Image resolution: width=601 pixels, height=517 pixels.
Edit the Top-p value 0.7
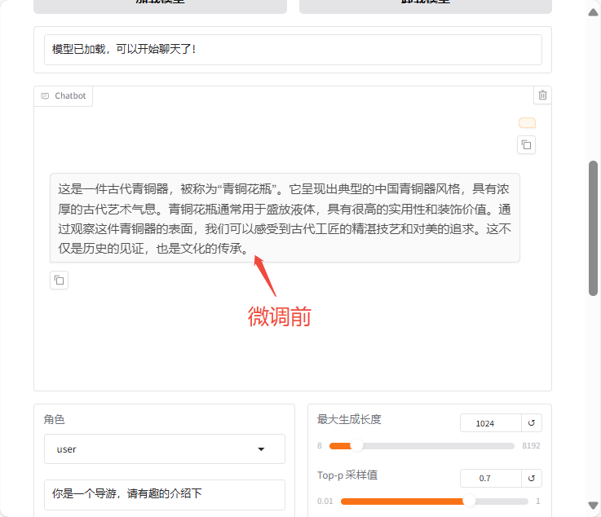491,479
